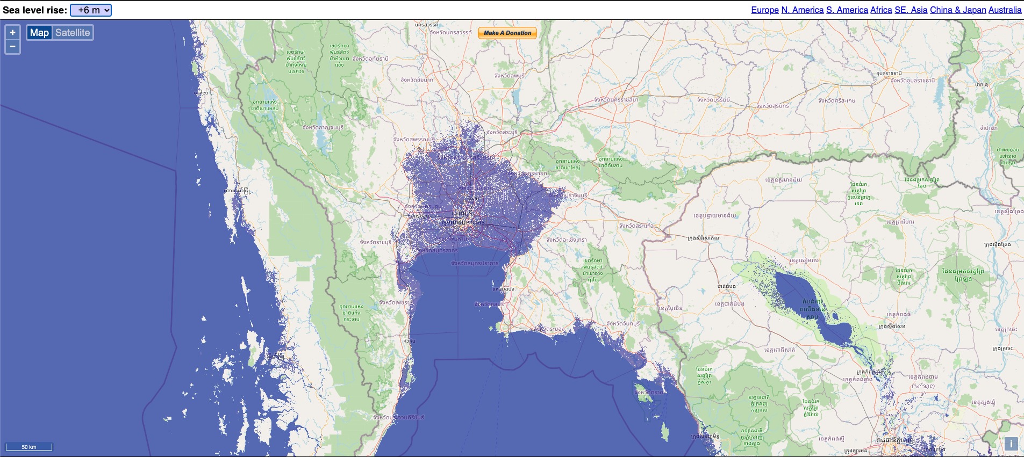The width and height of the screenshot is (1024, 457).
Task: Click the Make A Donation button
Action: 507,33
